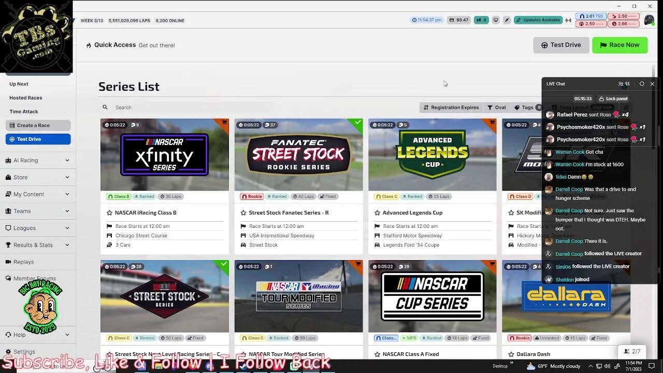Close the Live Chat panel

pos(652,84)
